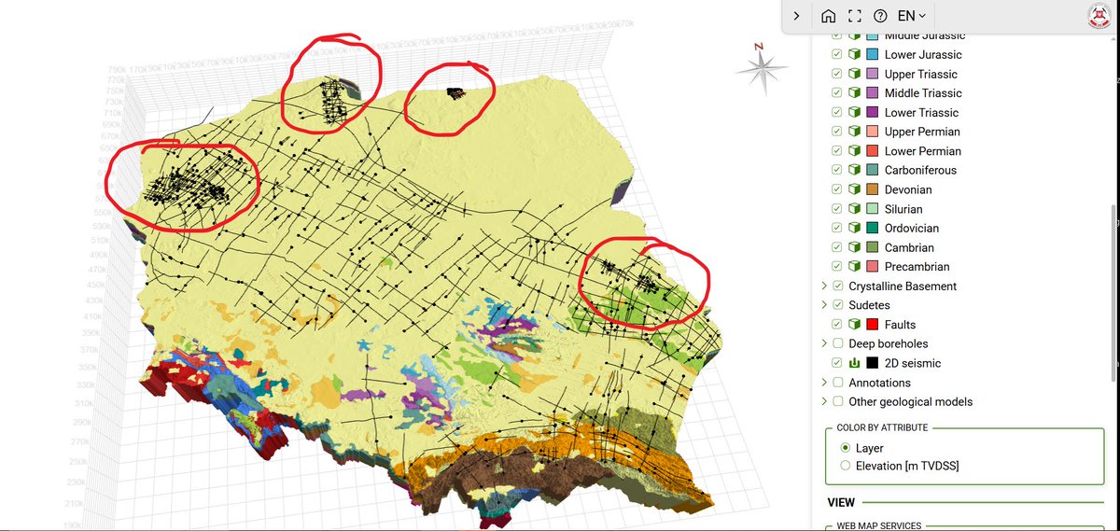Expand the Deep boreholes group
The height and width of the screenshot is (531, 1120).
[824, 343]
